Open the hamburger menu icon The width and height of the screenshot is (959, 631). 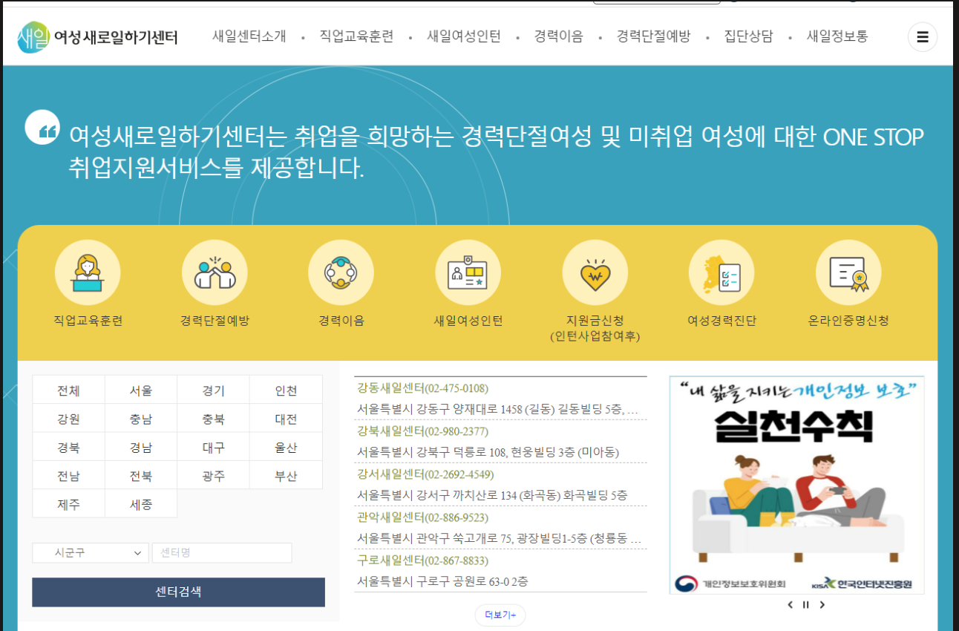click(923, 37)
